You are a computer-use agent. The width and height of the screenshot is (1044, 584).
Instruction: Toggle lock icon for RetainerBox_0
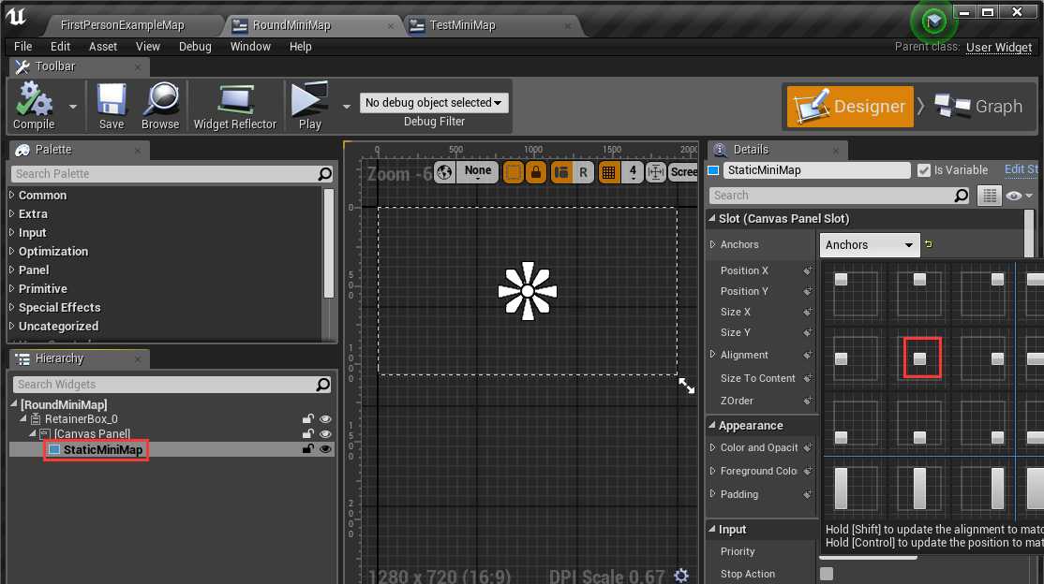click(x=307, y=418)
